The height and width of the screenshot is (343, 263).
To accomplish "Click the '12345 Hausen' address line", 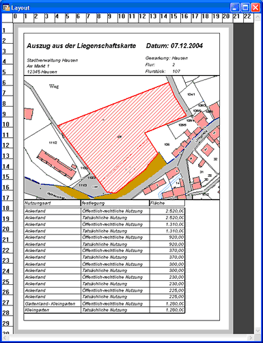I will (42, 72).
